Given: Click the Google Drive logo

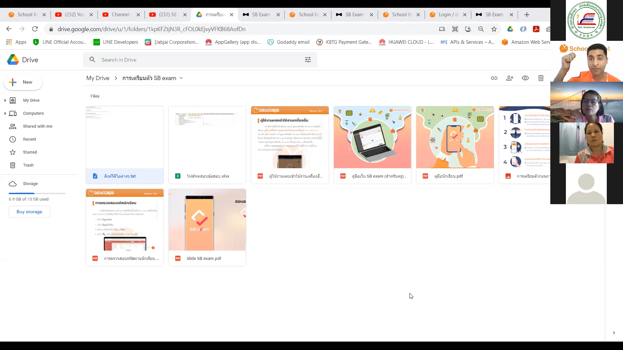Looking at the screenshot, I should pos(13,60).
